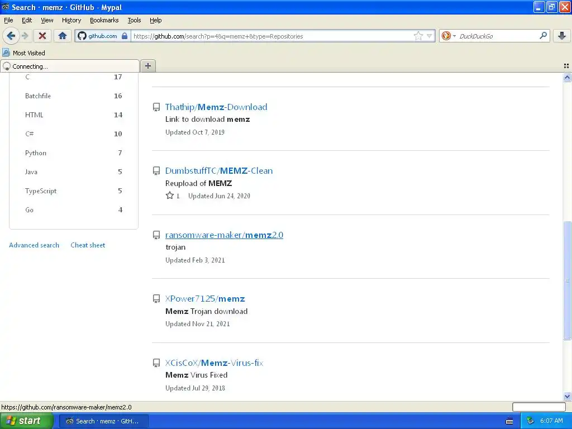Open DuckDuckGo search engine selector
This screenshot has height=429, width=572.
click(449, 36)
